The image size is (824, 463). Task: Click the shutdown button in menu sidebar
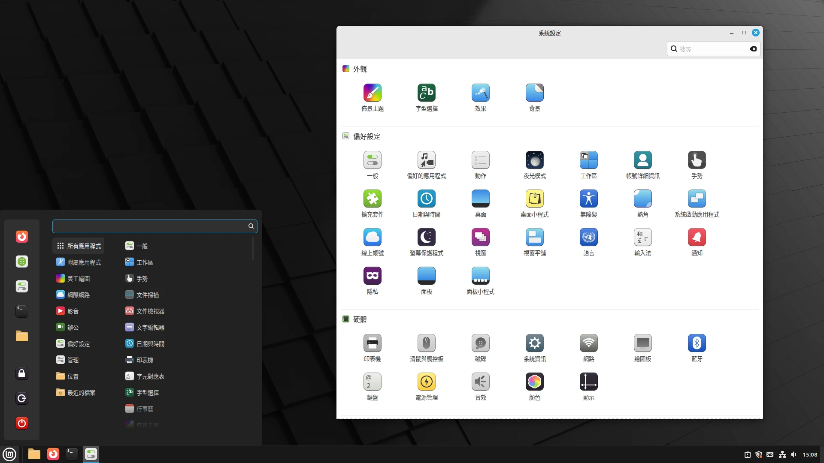(21, 423)
